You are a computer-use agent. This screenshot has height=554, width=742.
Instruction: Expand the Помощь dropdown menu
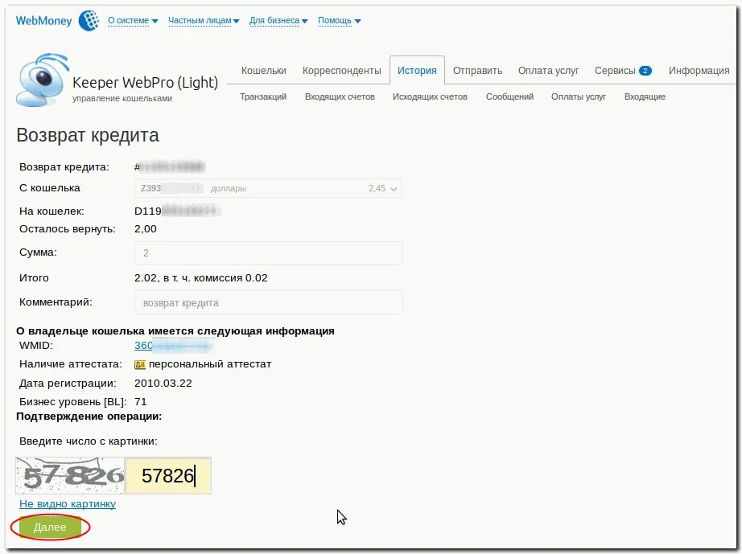coord(339,21)
